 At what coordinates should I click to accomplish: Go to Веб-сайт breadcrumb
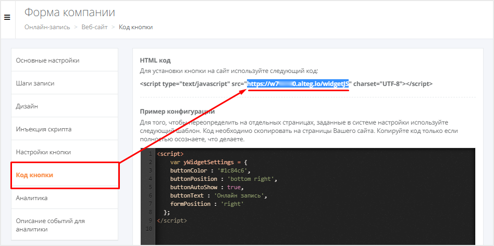(94, 27)
